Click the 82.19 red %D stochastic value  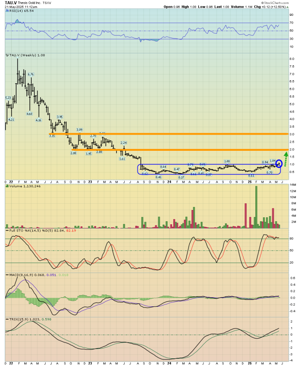coord(71,231)
